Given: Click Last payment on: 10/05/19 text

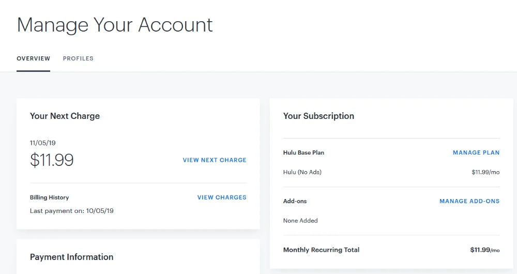Looking at the screenshot, I should [72, 211].
